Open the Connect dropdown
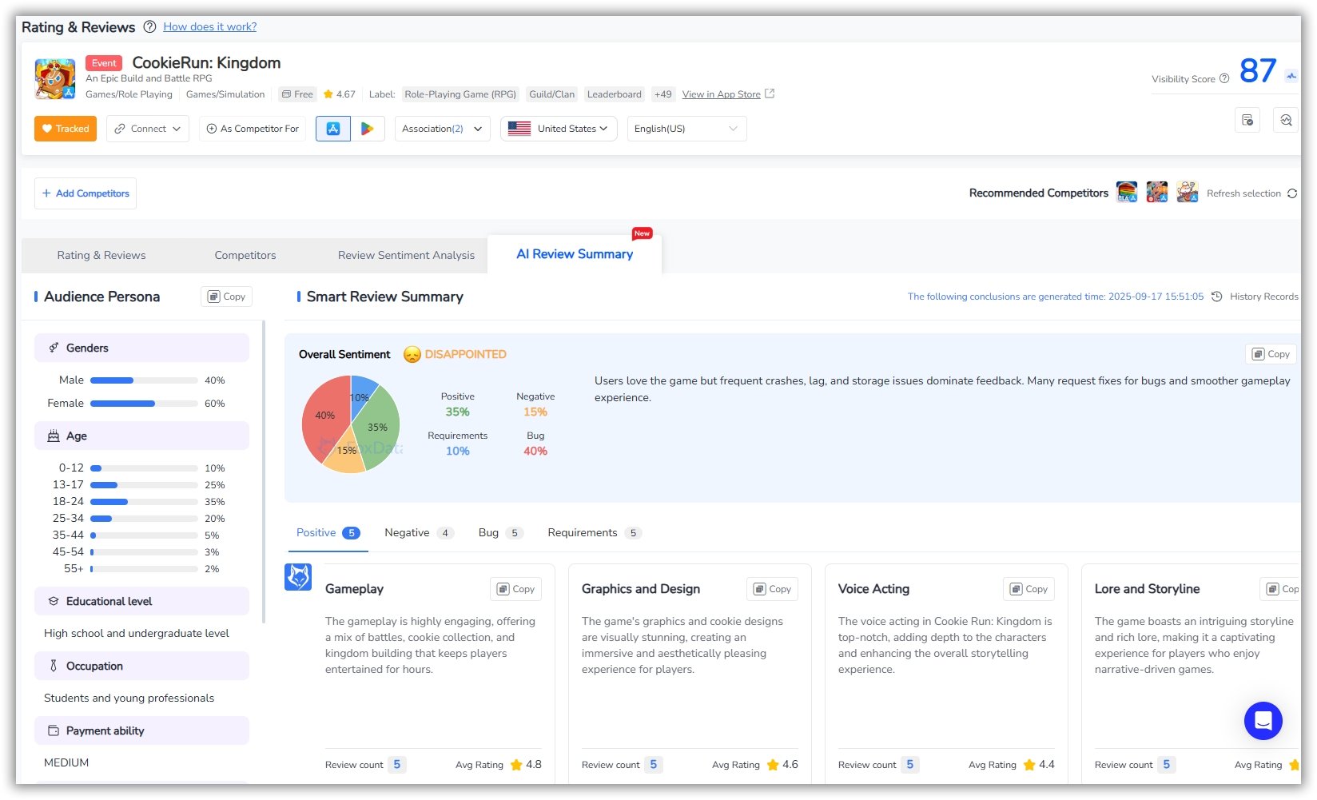This screenshot has height=800, width=1317. [x=148, y=129]
